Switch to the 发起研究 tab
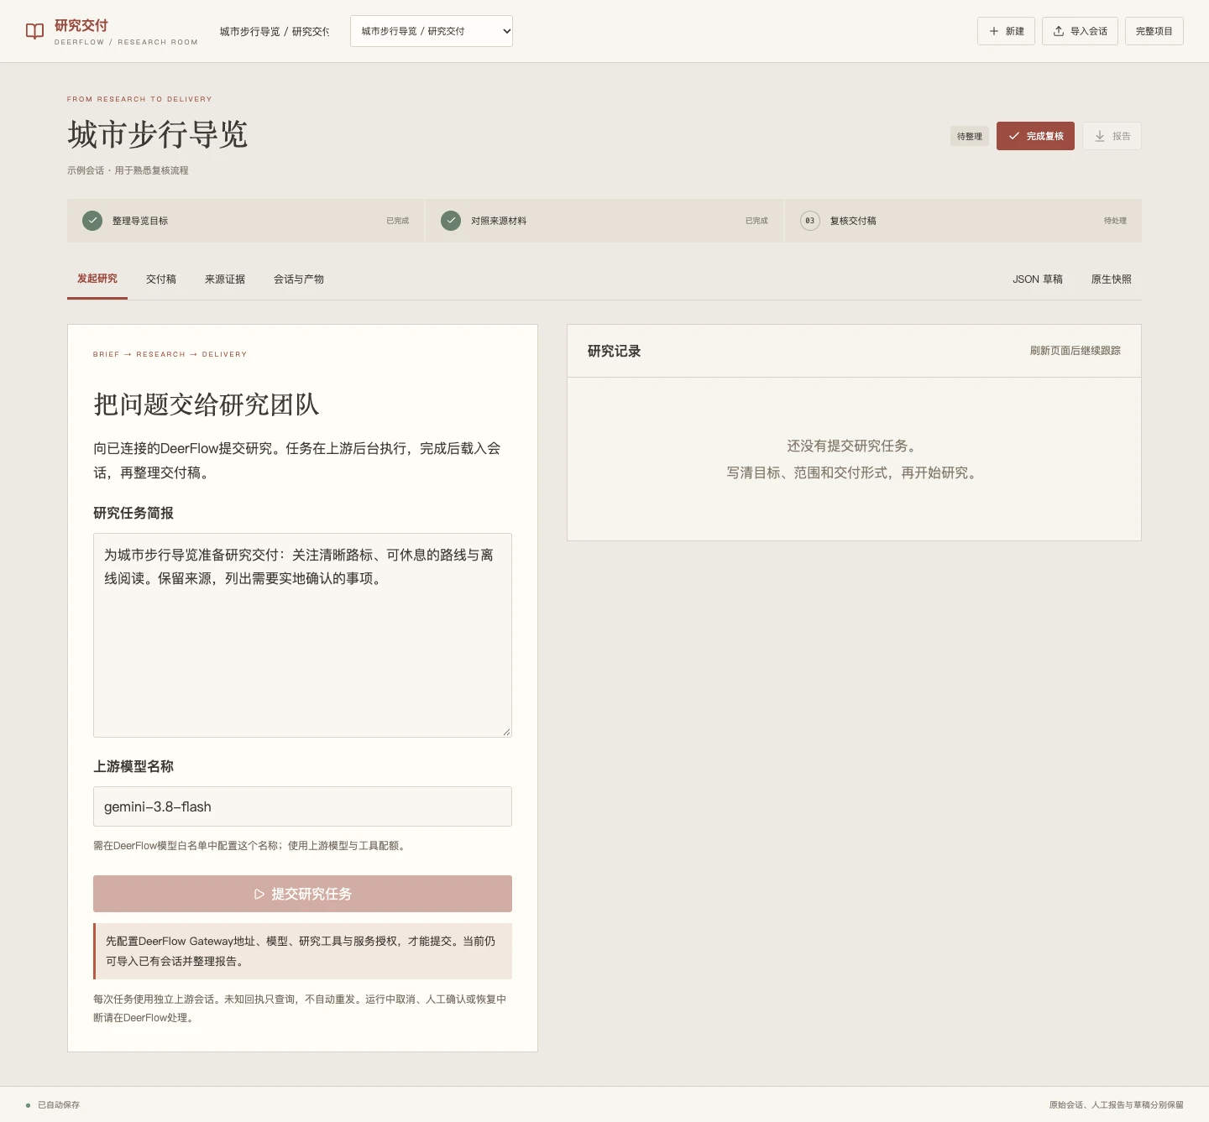The width and height of the screenshot is (1209, 1122). [x=97, y=279]
